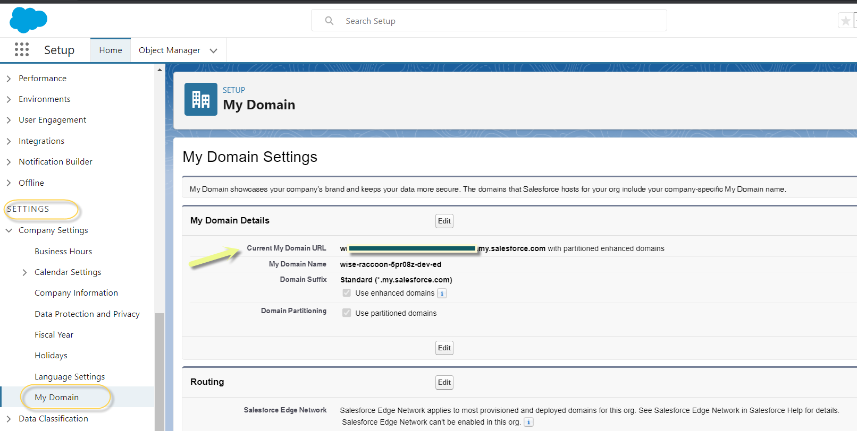Open Company Information page

[77, 293]
